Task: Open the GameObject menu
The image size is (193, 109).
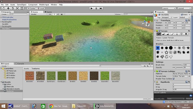Action: (x=21, y=5)
